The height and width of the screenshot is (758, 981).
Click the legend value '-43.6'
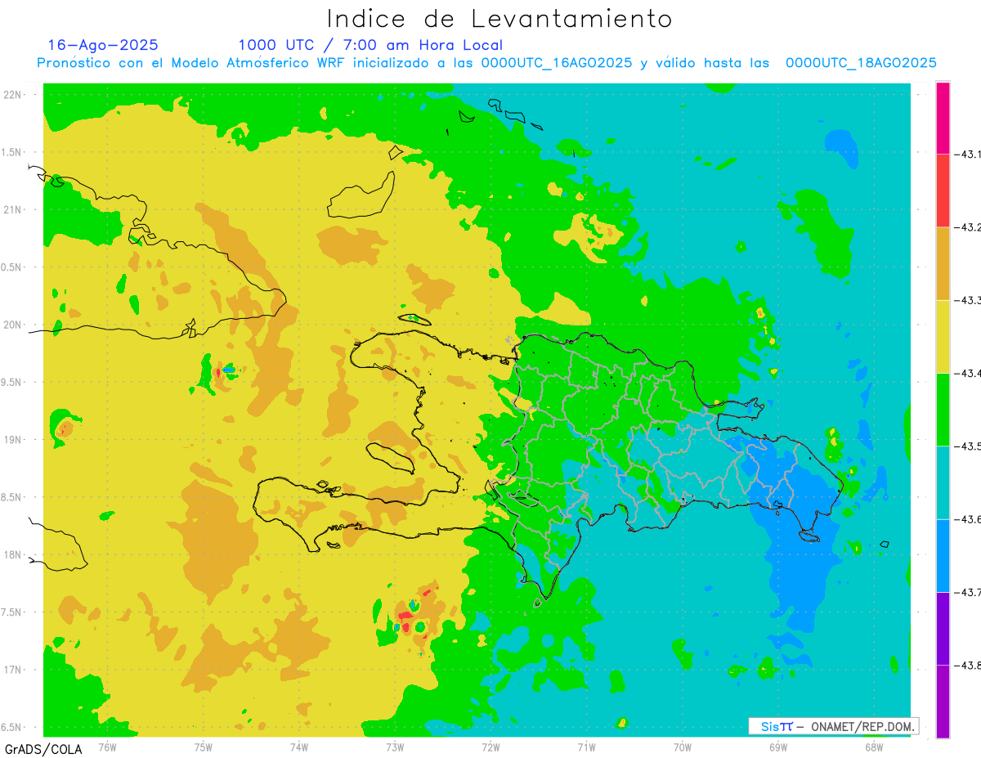[x=970, y=520]
